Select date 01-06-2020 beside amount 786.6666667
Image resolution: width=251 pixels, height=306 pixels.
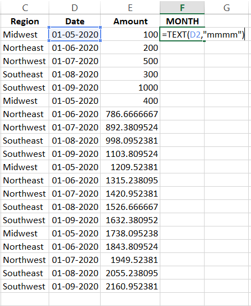point(75,114)
